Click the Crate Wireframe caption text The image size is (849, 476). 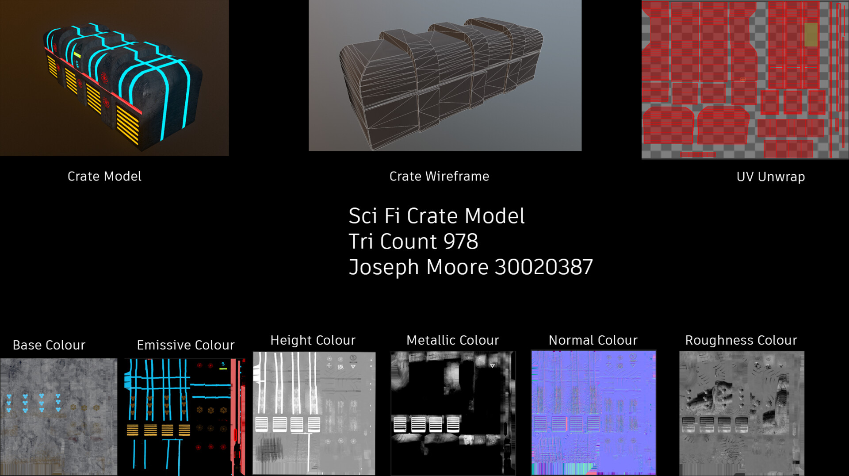[439, 176]
